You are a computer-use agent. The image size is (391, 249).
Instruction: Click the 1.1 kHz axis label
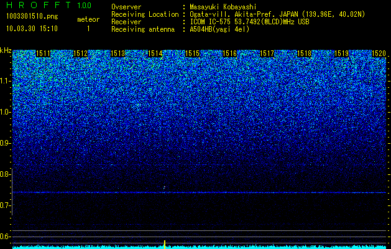[5, 82]
